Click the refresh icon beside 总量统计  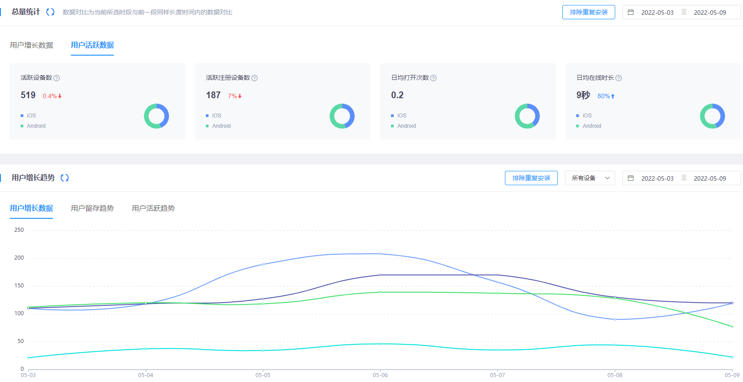[x=50, y=12]
